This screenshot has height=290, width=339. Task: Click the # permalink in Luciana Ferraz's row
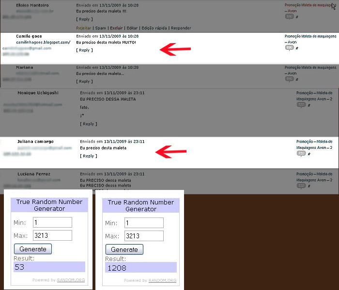point(309,186)
